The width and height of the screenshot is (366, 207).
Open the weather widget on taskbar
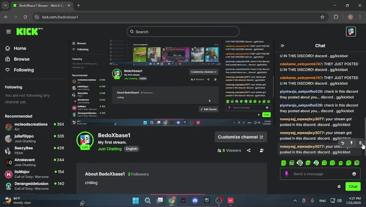(x=18, y=200)
